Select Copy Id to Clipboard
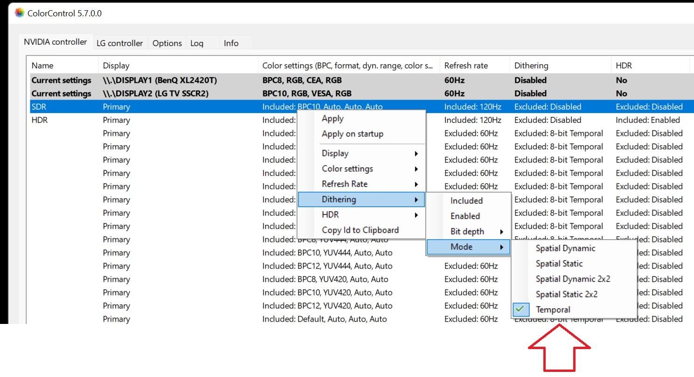This screenshot has height=377, width=694. [x=361, y=230]
